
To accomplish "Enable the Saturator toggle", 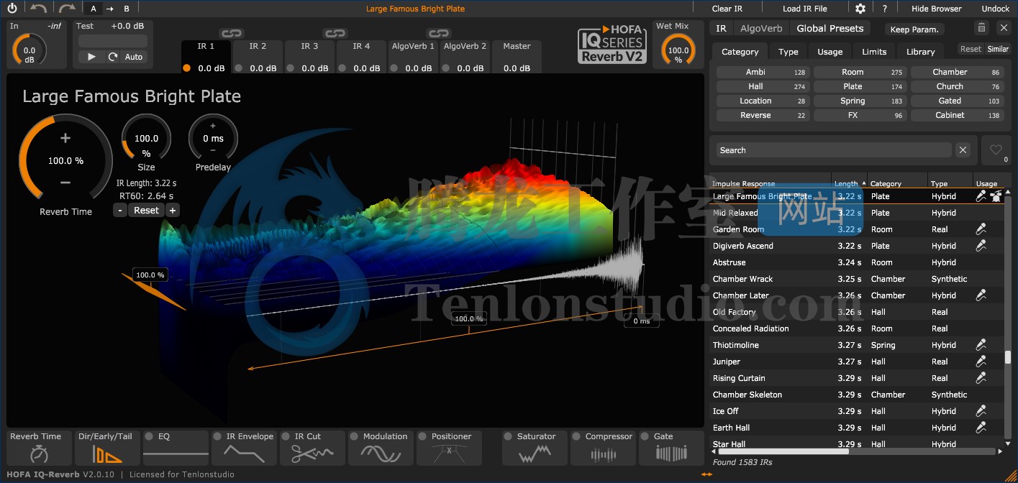I will click(509, 436).
